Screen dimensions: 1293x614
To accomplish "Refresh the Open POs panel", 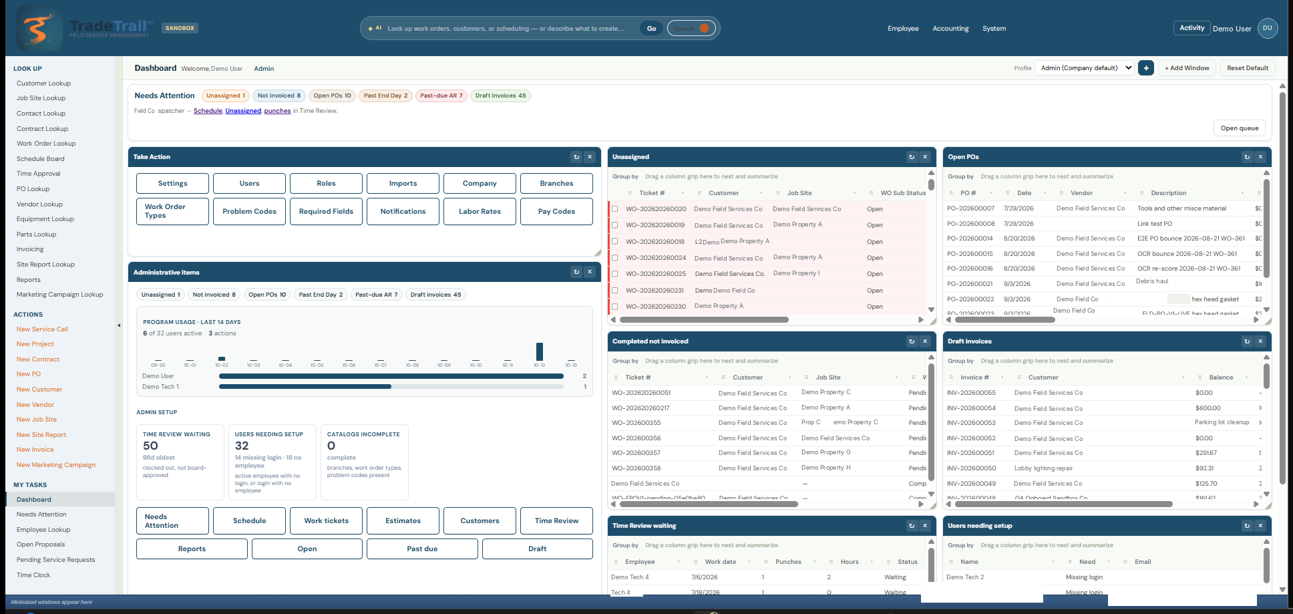I will 1247,157.
